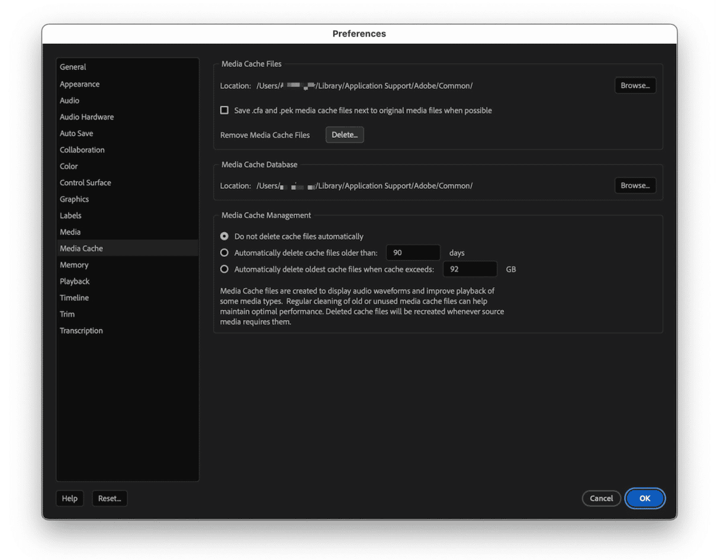Open the General preferences section
720x560 pixels.
pyautogui.click(x=73, y=67)
